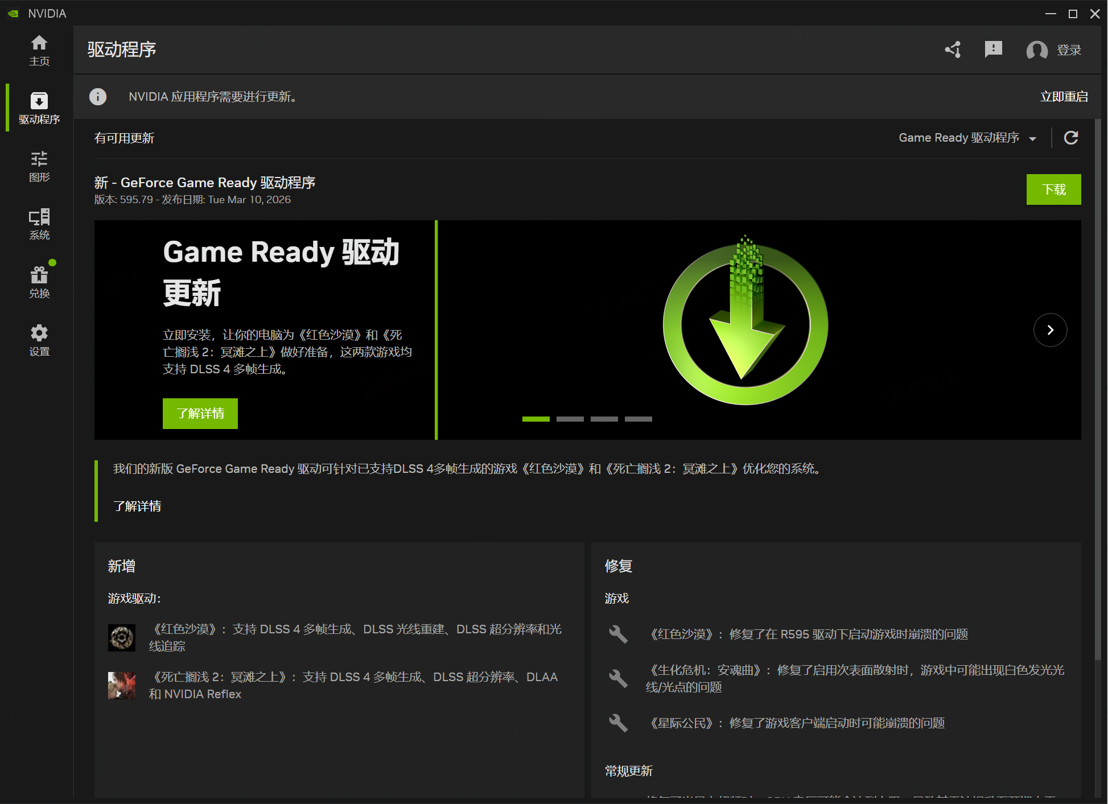
Task: Select the Drivers (驱动程序) sidebar tab
Action: pos(39,108)
